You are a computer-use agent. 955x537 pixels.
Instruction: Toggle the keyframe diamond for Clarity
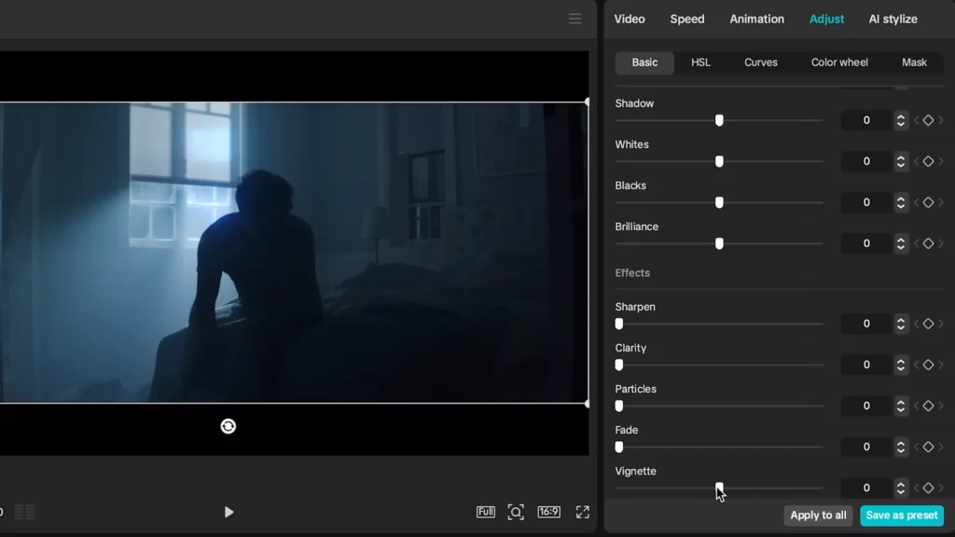pos(929,365)
